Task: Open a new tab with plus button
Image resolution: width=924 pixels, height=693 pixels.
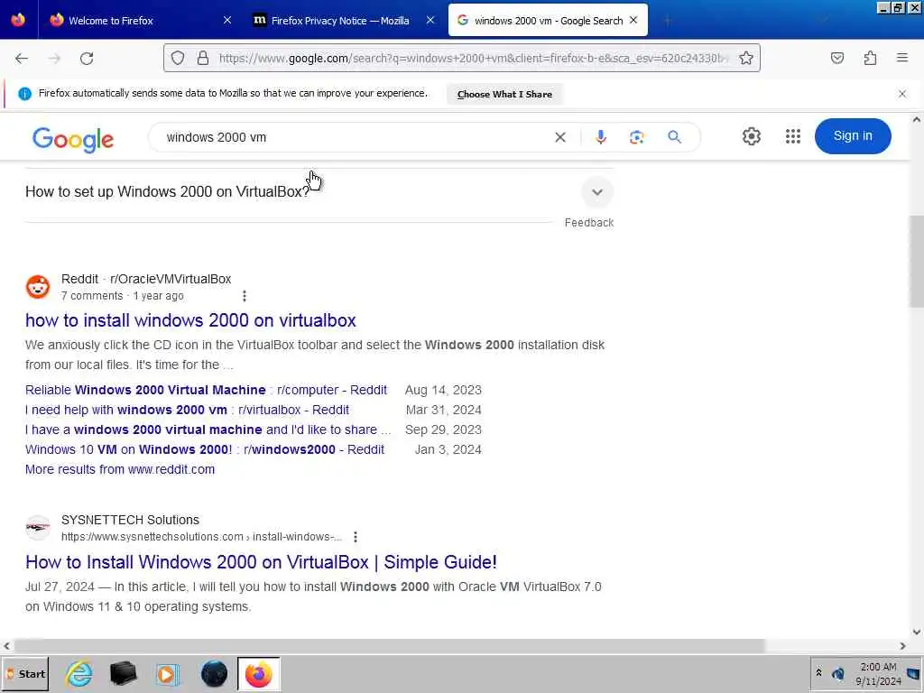Action: [667, 21]
